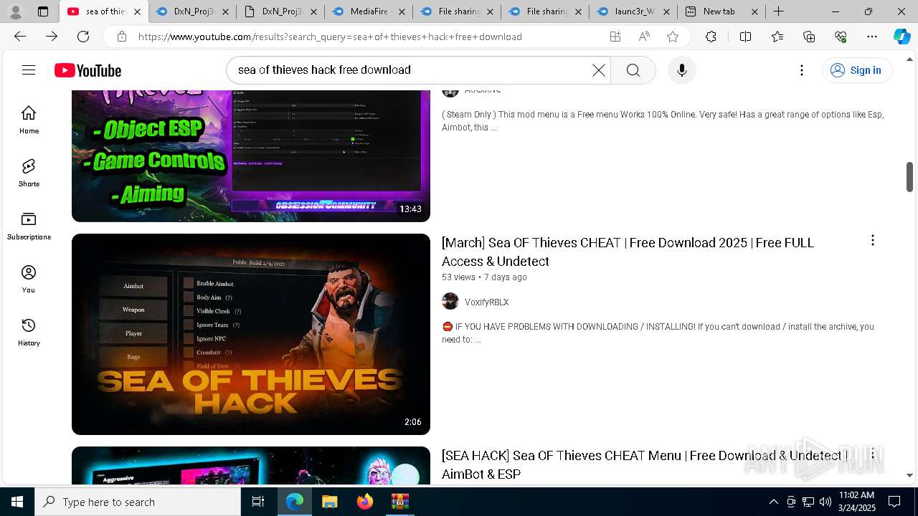The height and width of the screenshot is (516, 918).
Task: Open Task View on taskbar
Action: tap(258, 502)
